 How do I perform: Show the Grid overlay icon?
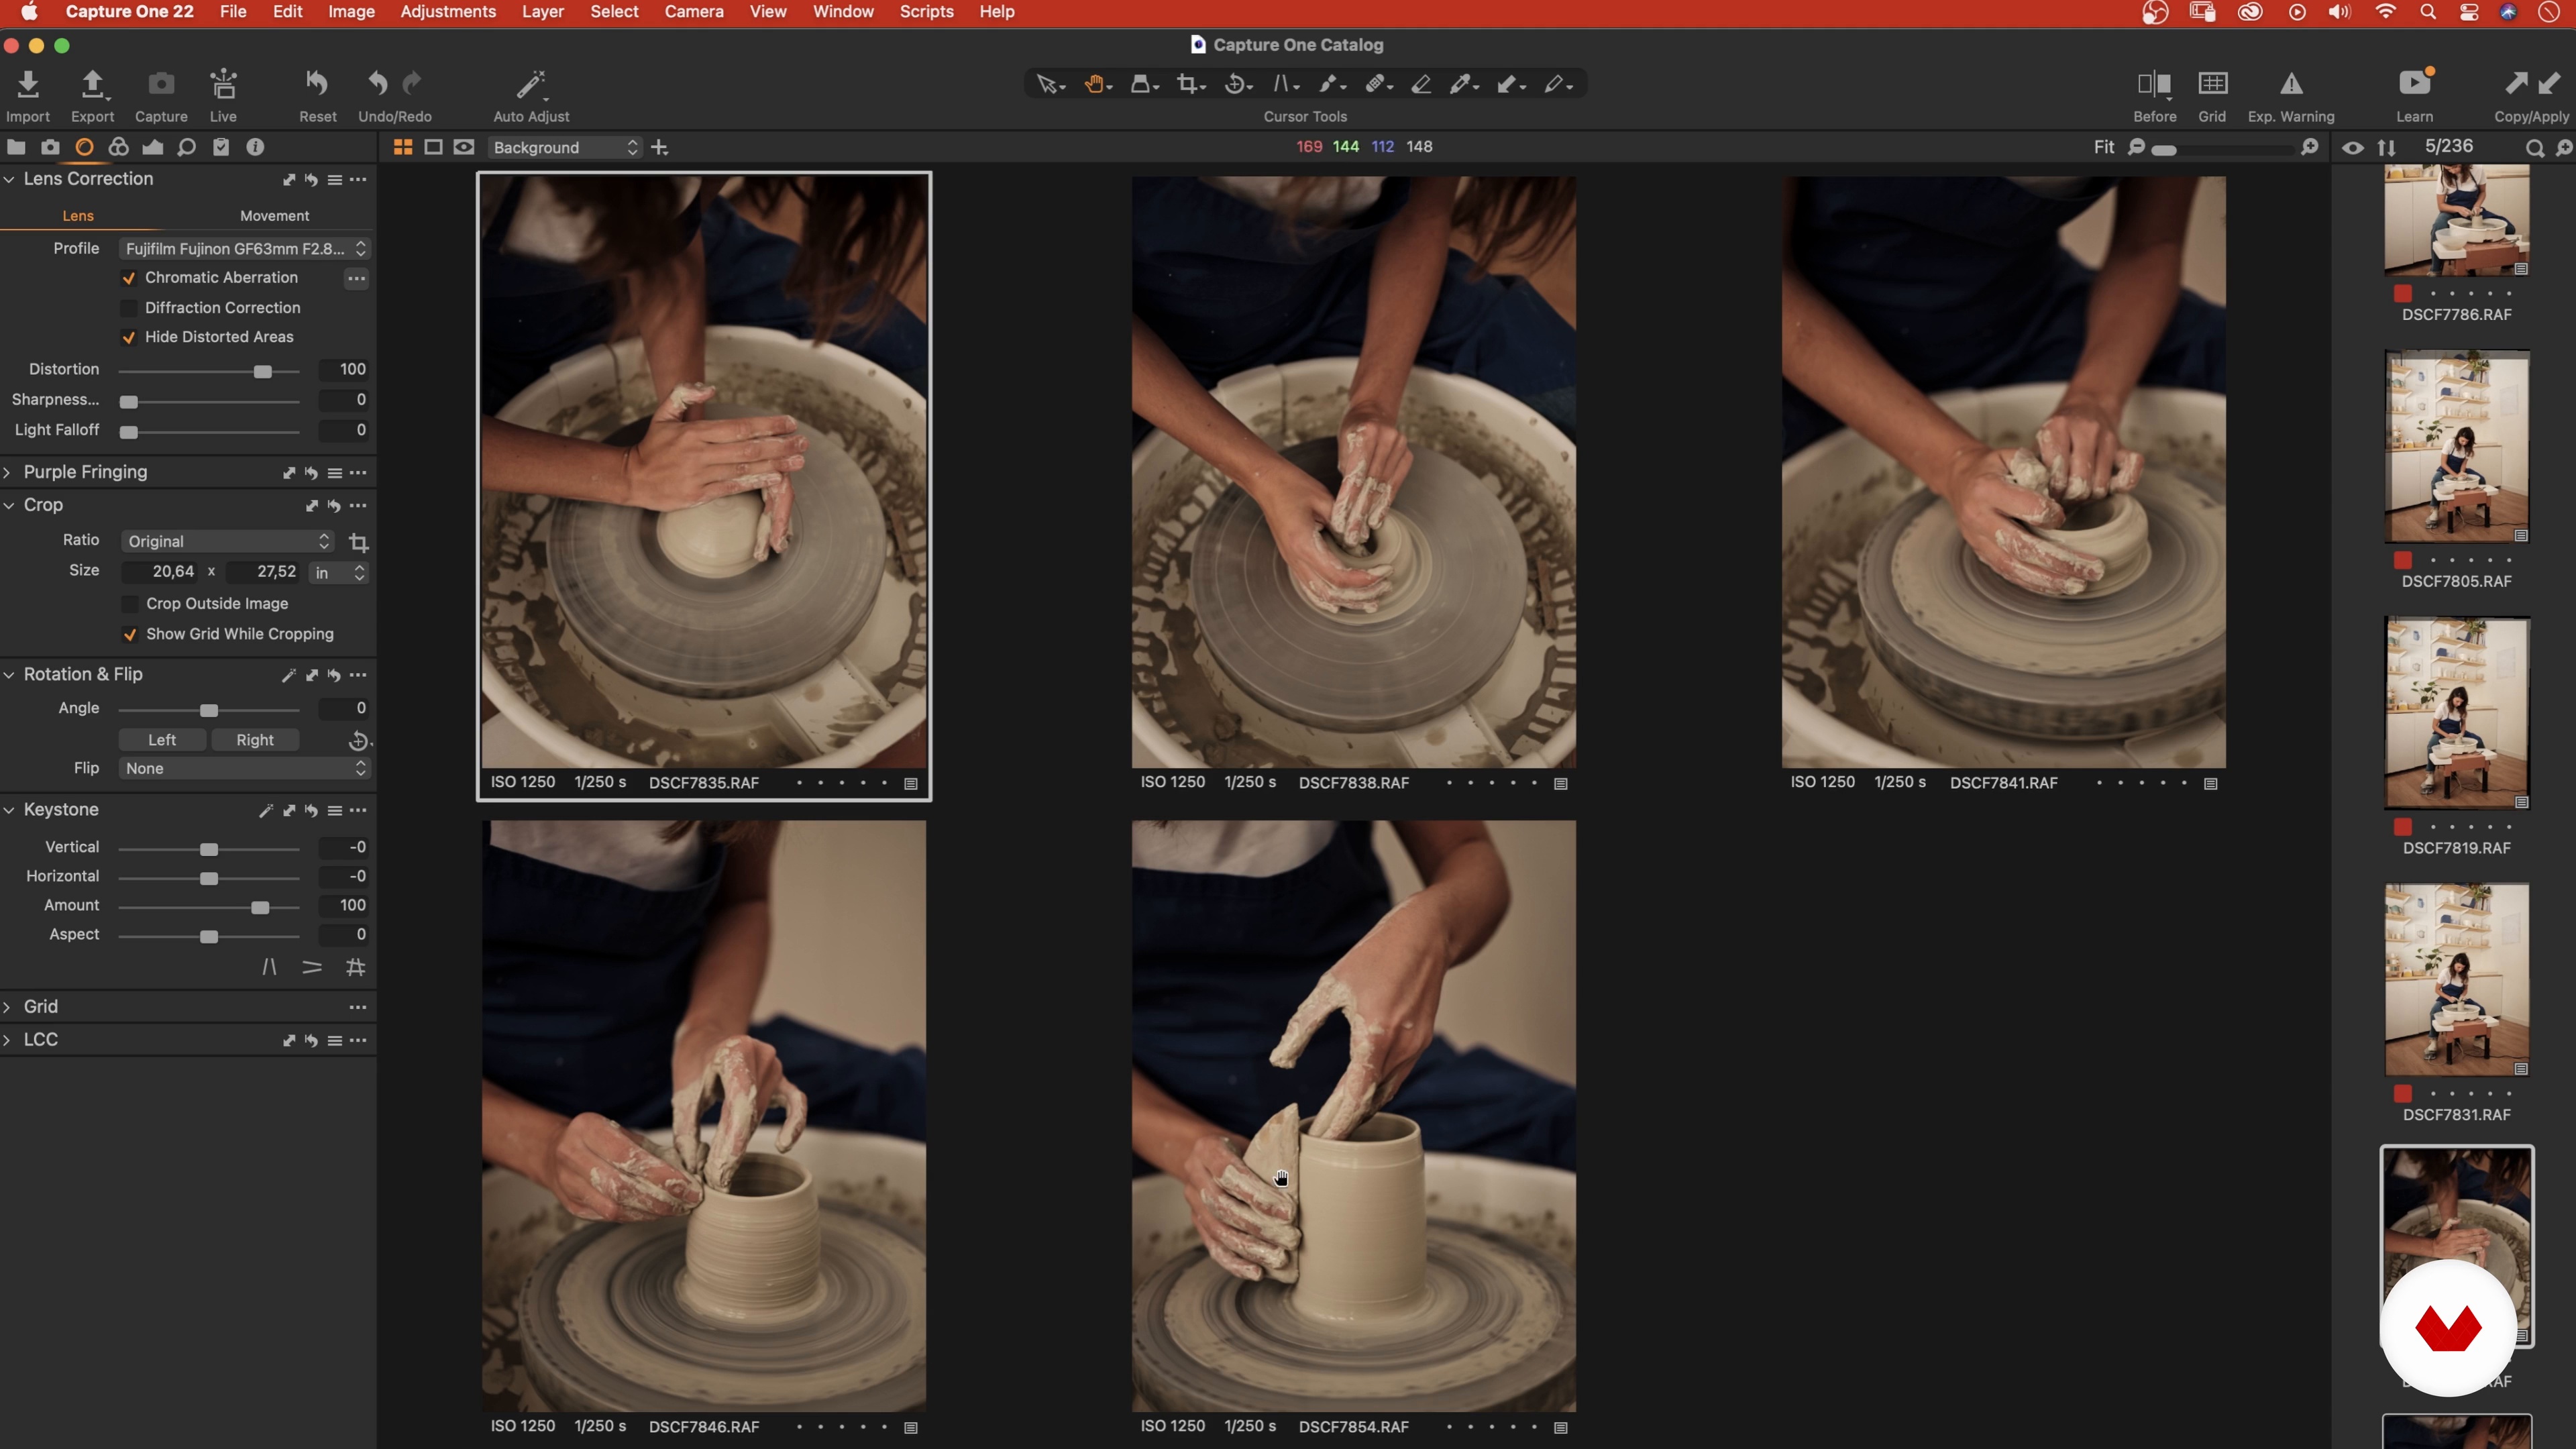[2212, 84]
